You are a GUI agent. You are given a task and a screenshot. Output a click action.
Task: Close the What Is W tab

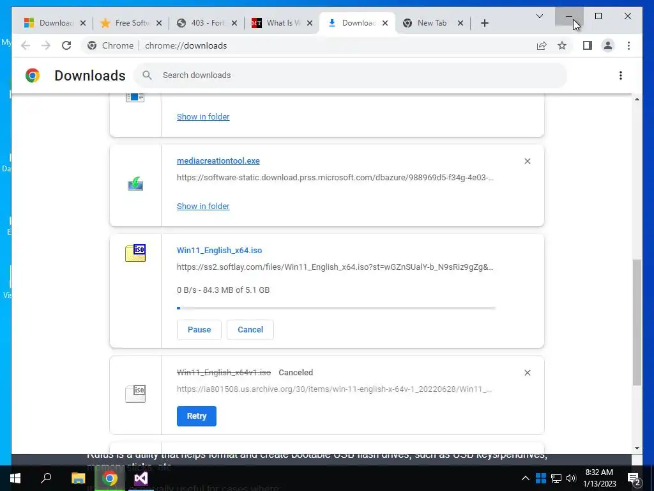coord(310,24)
